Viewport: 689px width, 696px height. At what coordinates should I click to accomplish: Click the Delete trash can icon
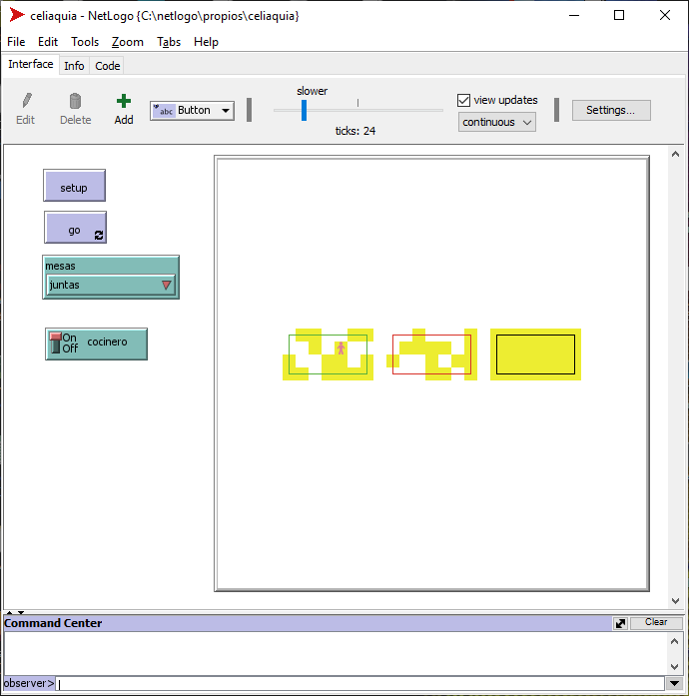coord(75,101)
